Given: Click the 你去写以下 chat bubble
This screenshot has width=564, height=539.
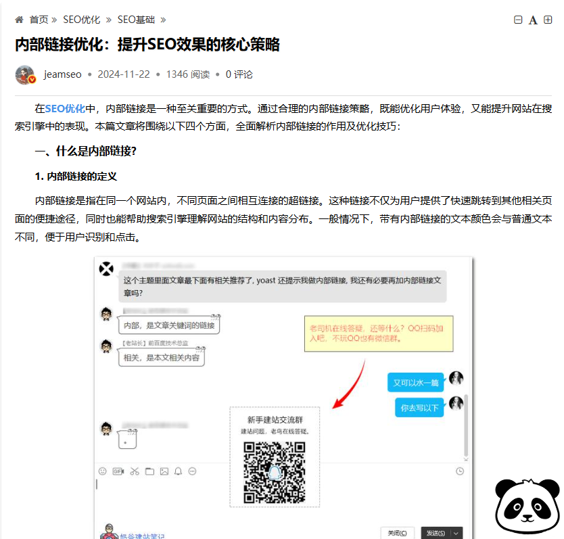Looking at the screenshot, I should tap(419, 408).
